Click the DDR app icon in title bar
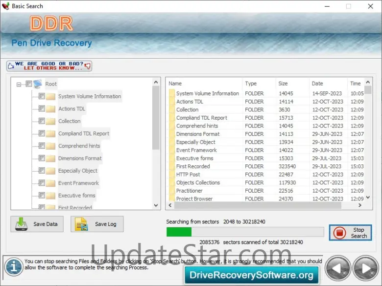 coord(5,6)
